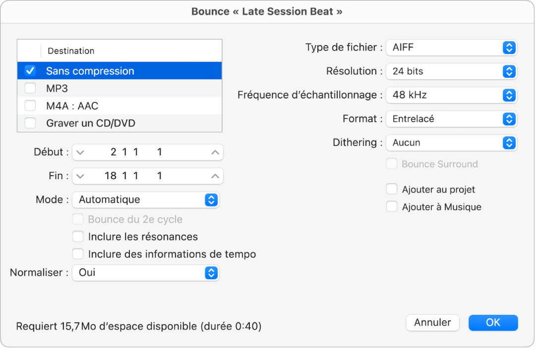Open the Fréquence d'échantillonnage dropdown
Screen dimensions: 536x349
coord(508,95)
